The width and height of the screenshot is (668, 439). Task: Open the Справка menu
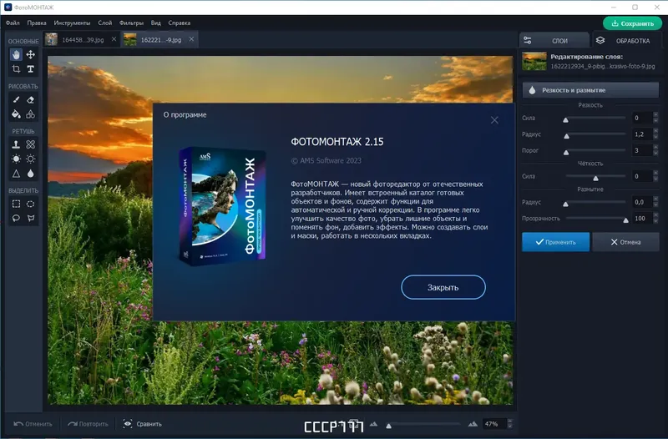click(x=180, y=23)
